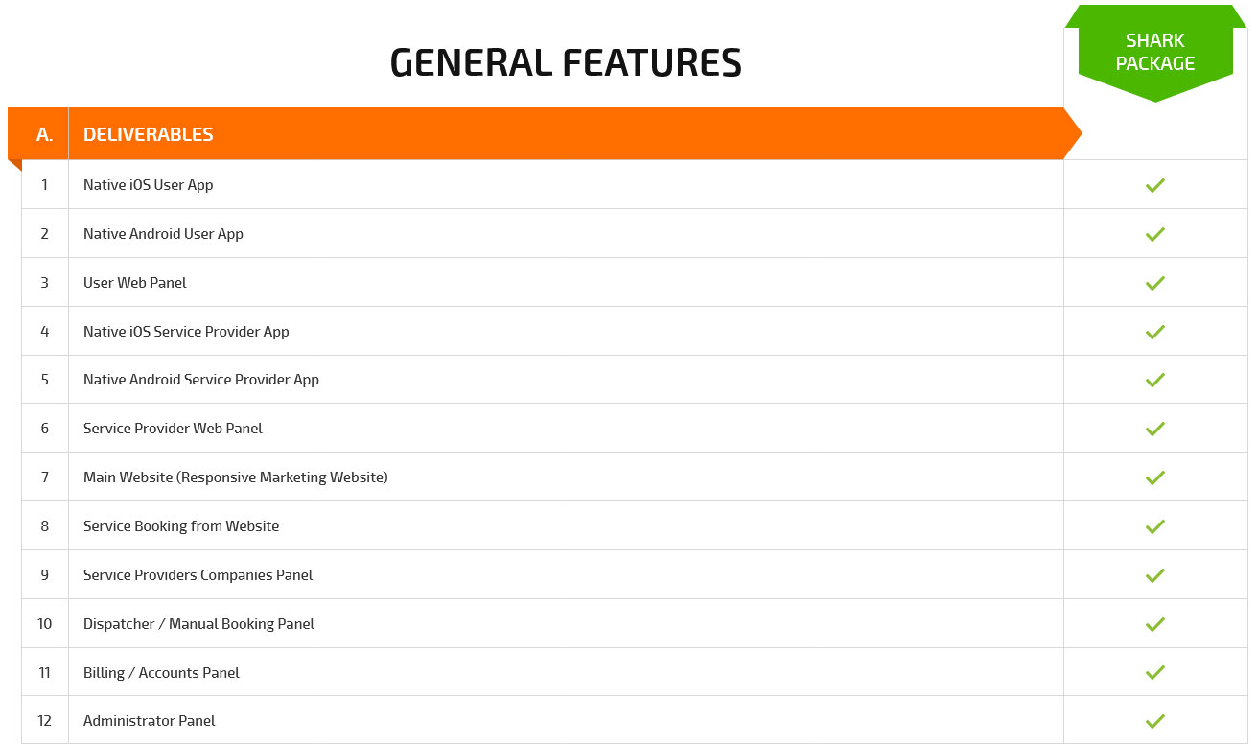This screenshot has height=744, width=1257.
Task: Click row number 7 cell
Action: (x=45, y=477)
